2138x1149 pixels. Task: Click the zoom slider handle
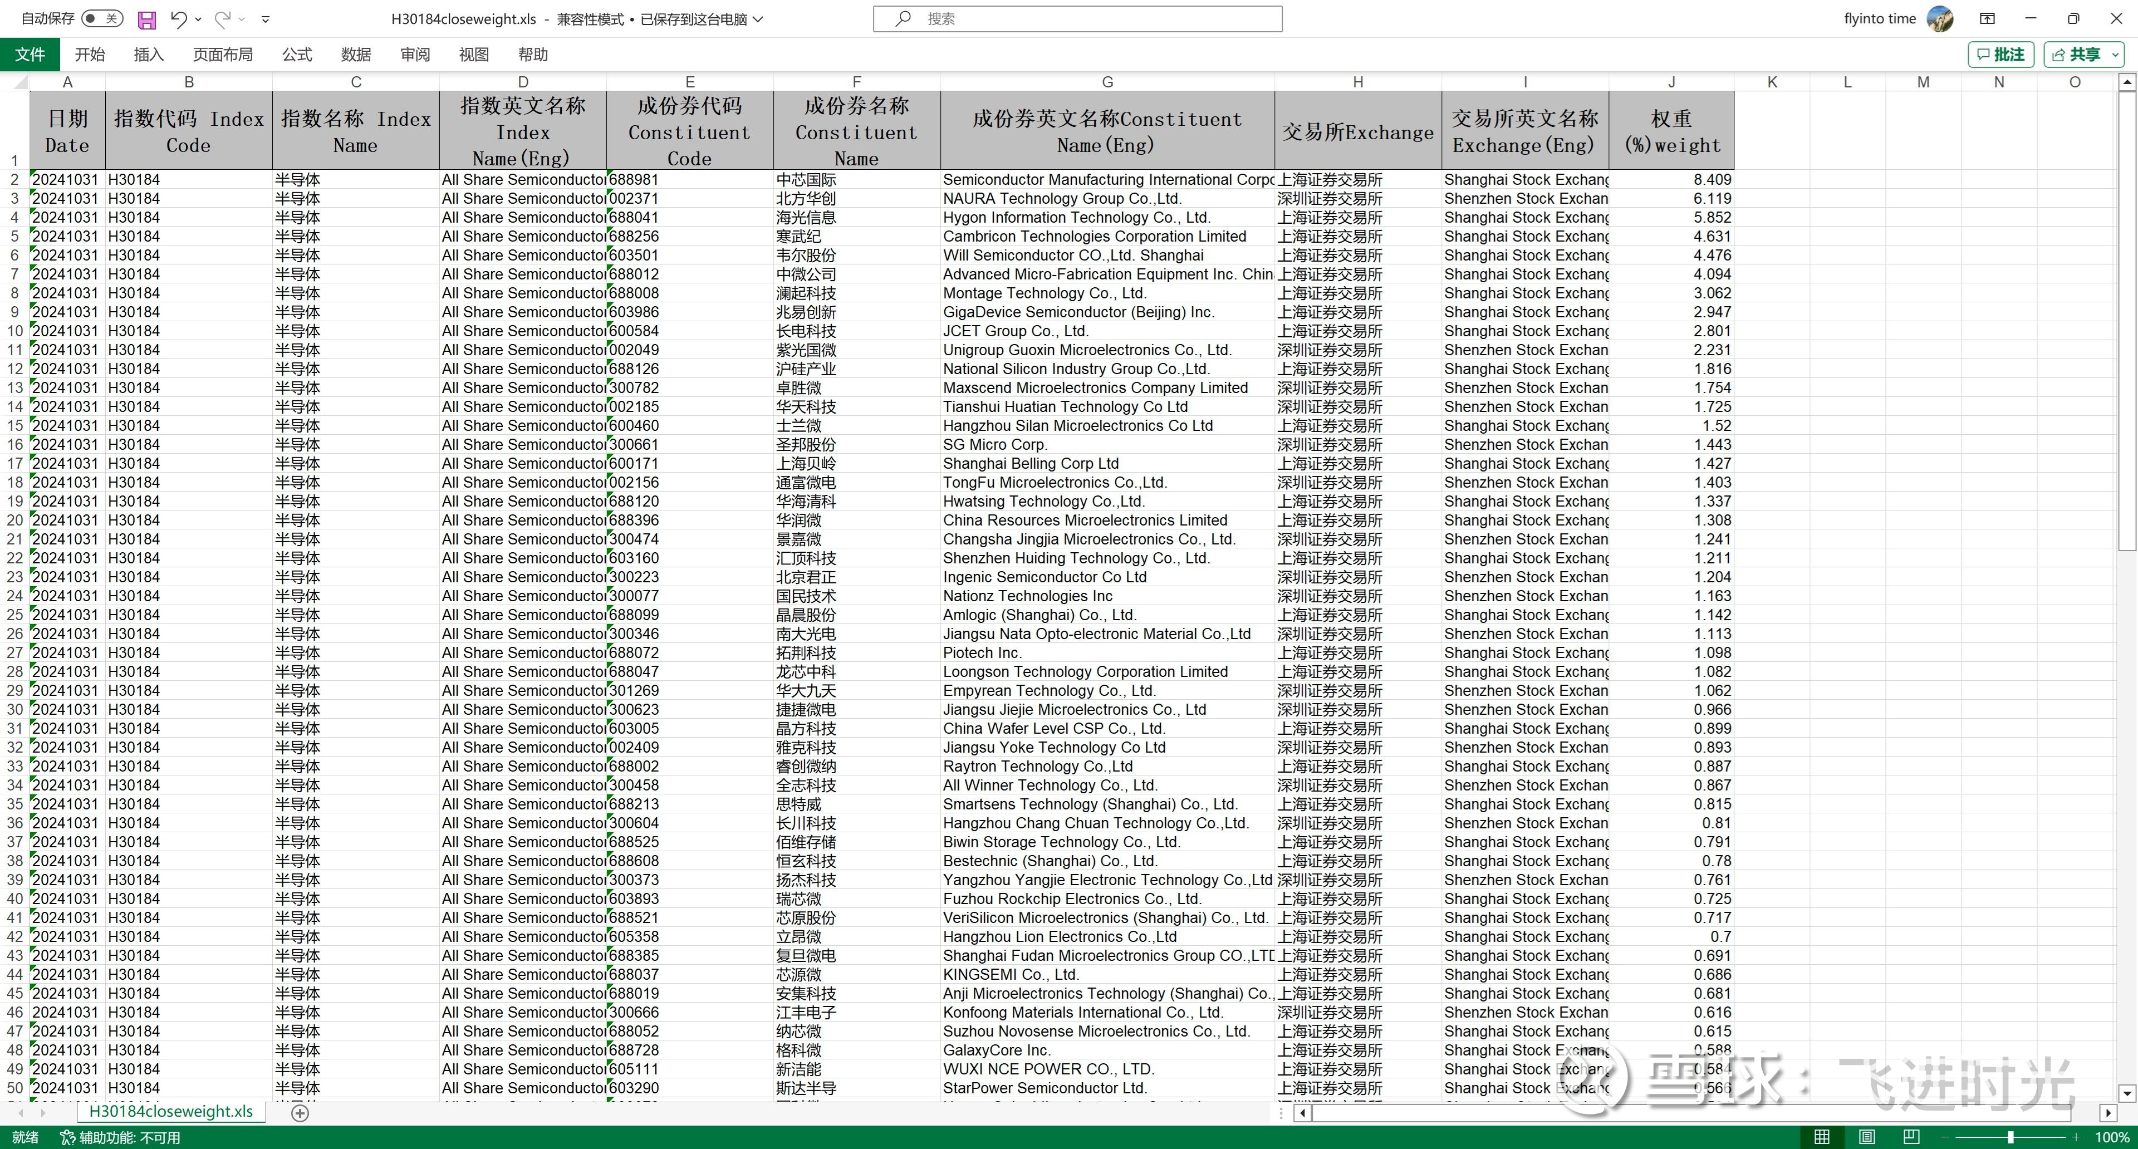[2010, 1137]
